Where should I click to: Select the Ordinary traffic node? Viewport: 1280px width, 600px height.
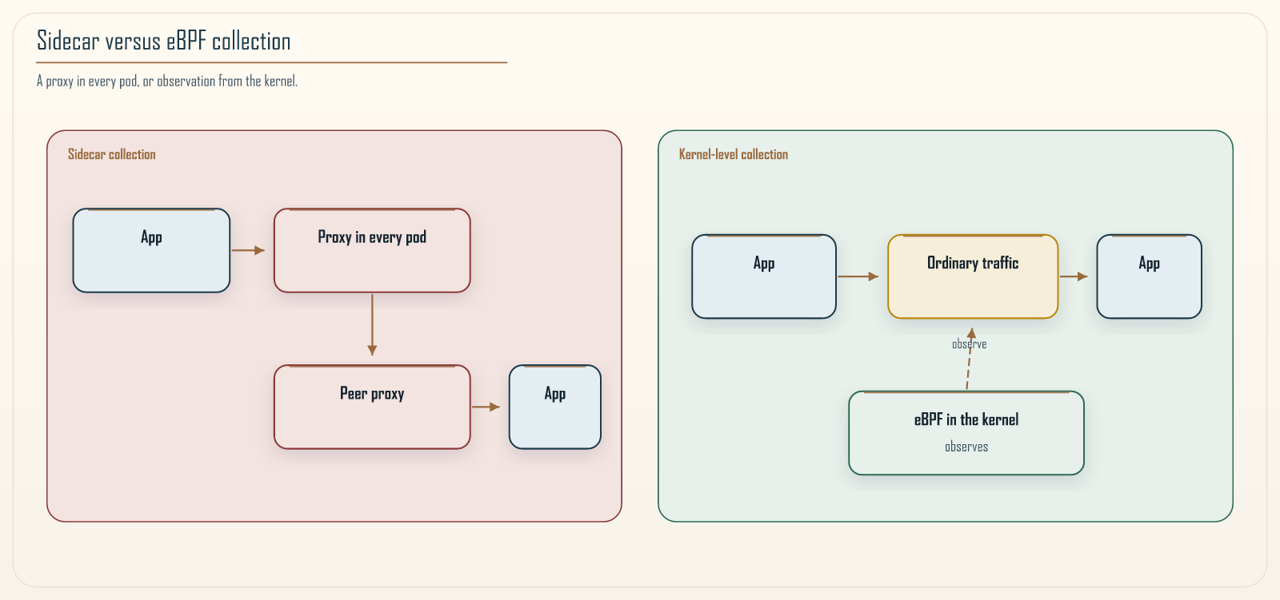coord(973,276)
